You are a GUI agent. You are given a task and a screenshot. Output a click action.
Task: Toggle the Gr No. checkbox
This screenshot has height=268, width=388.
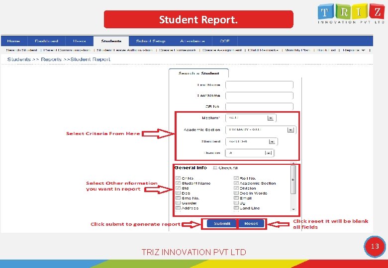tap(178, 178)
